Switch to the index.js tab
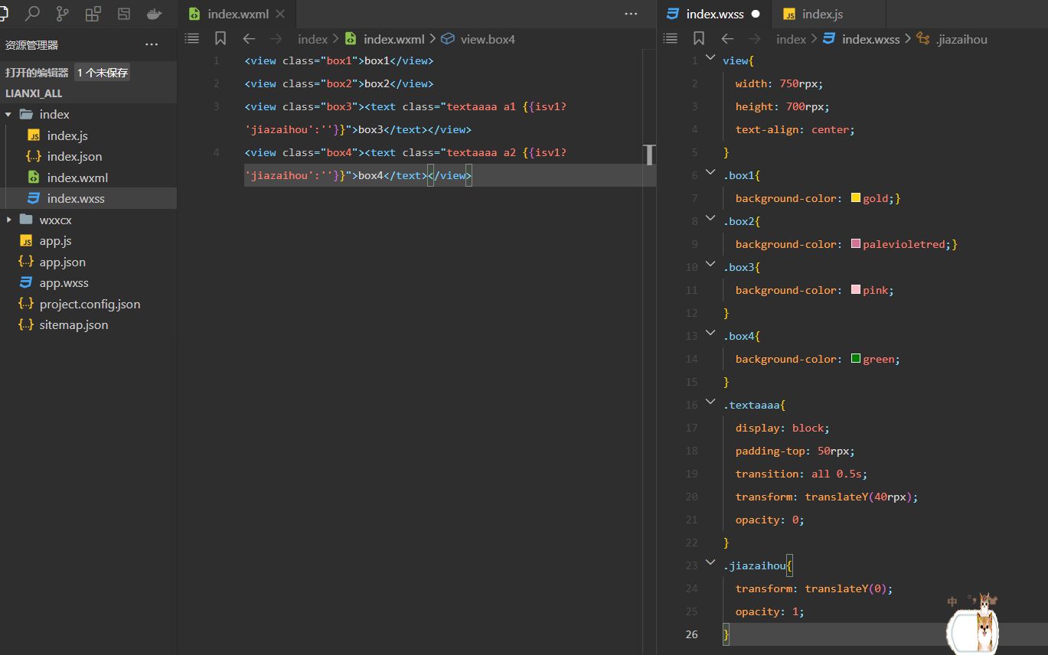 (822, 14)
